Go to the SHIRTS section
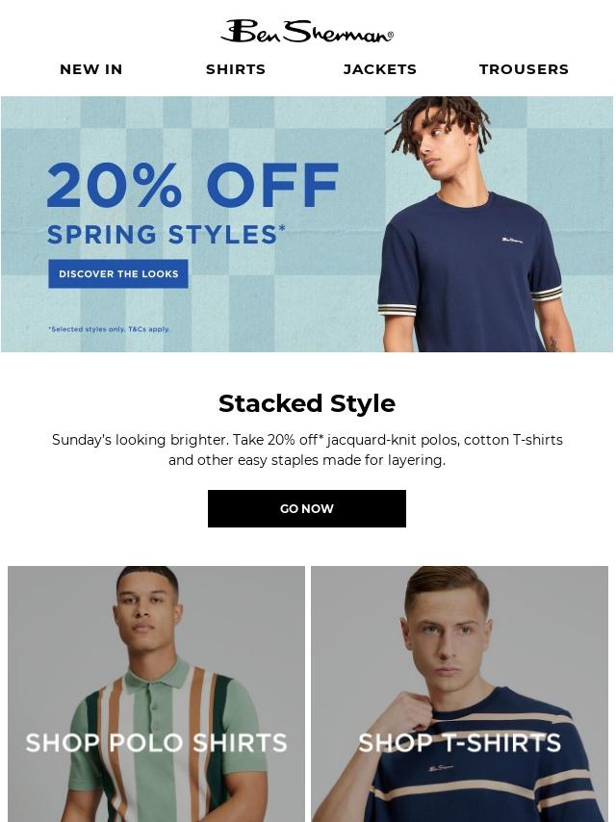Image resolution: width=616 pixels, height=822 pixels. click(236, 69)
